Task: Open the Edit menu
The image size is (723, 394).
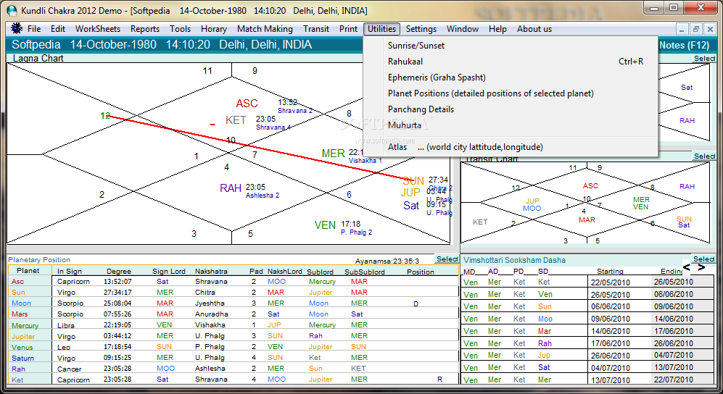Action: (57, 28)
